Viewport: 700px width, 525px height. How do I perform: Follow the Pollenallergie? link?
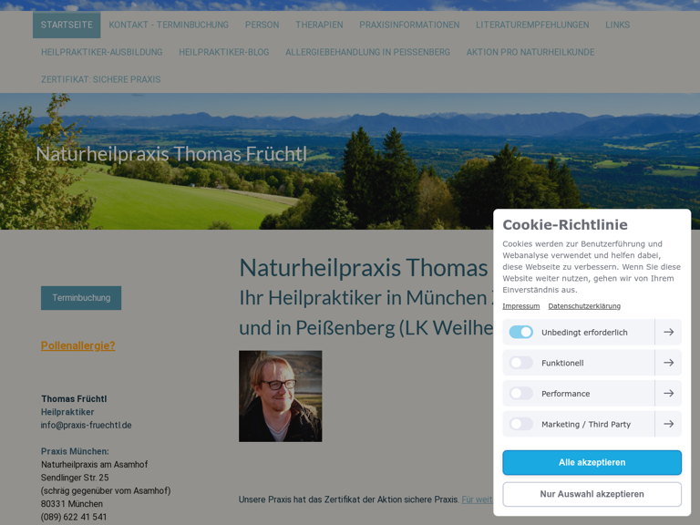tap(78, 345)
